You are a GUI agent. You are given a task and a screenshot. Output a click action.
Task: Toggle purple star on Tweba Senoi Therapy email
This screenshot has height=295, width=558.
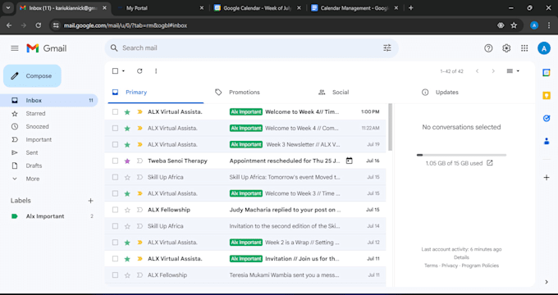pyautogui.click(x=127, y=161)
